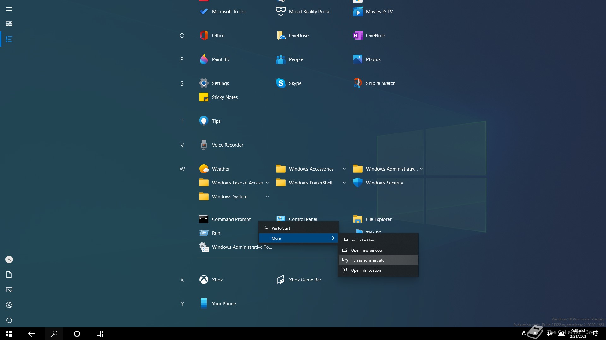Open Microsoft To Do app icon
The height and width of the screenshot is (340, 606).
point(204,12)
